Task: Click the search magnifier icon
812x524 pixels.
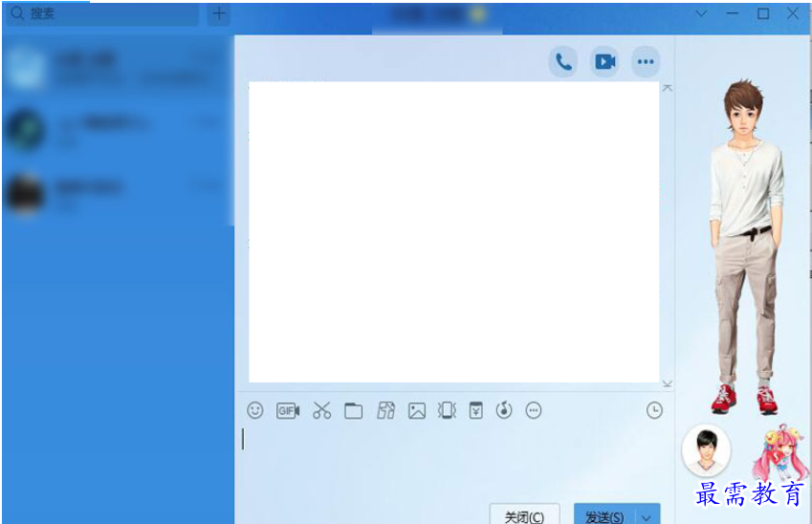Action: click(x=17, y=13)
